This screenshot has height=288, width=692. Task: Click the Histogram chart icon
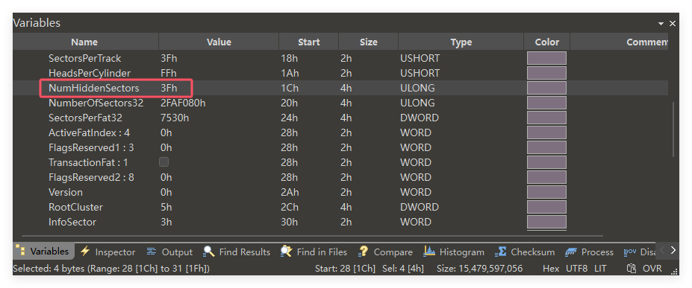tap(429, 251)
